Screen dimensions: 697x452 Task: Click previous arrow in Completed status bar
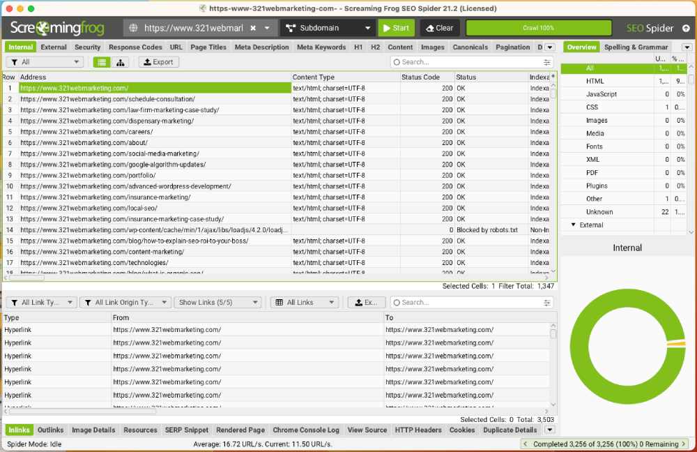click(526, 444)
